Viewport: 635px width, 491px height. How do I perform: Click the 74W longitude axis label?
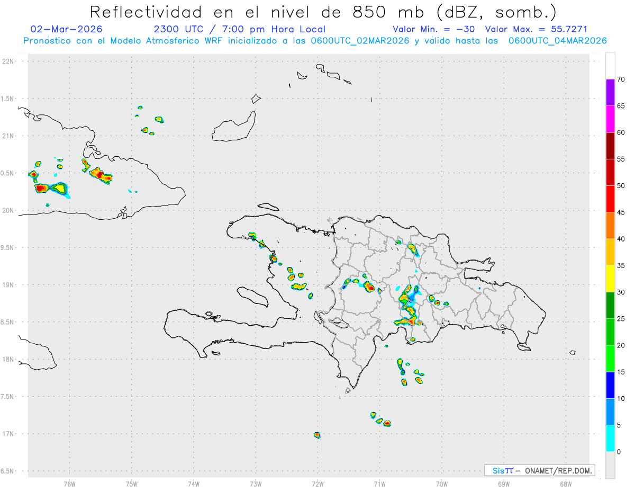(x=194, y=484)
